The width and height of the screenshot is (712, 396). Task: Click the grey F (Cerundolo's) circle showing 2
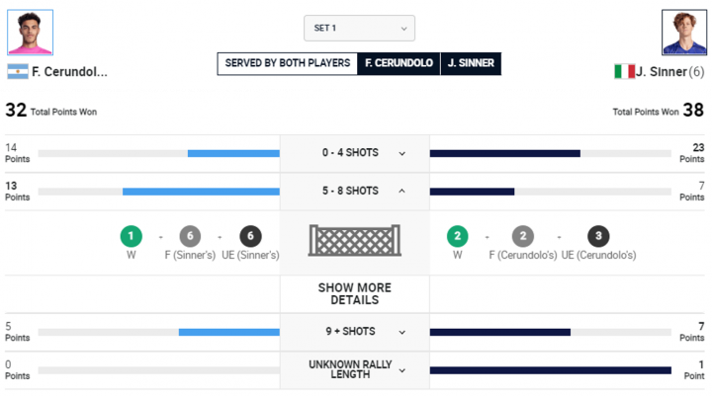click(x=523, y=236)
